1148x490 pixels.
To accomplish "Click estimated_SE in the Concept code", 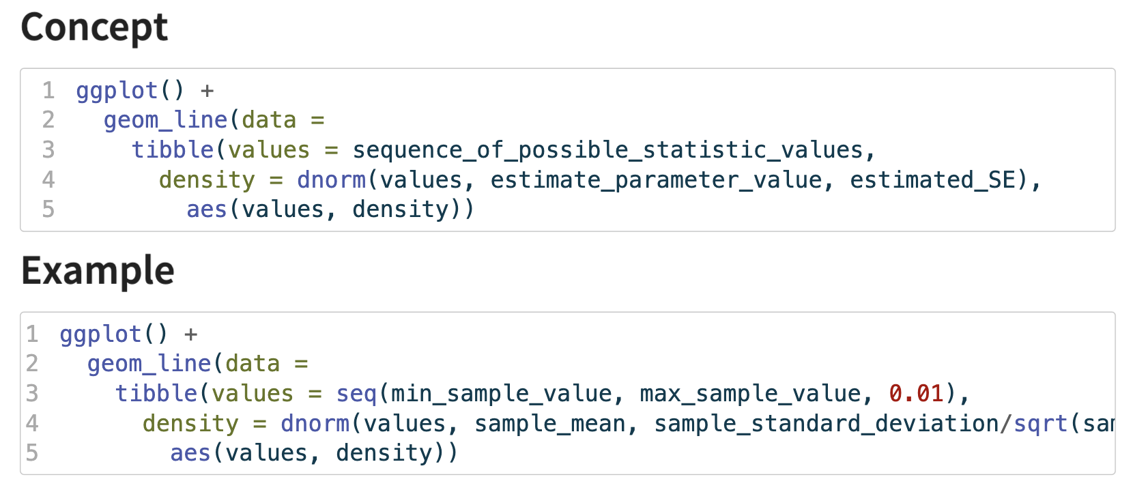I will click(932, 180).
